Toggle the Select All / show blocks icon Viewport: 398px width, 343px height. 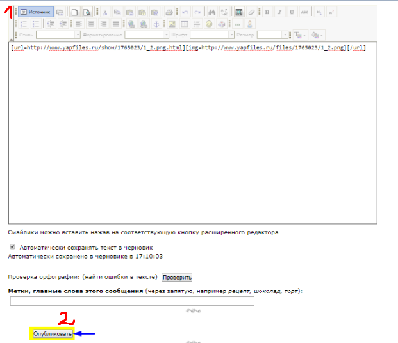pos(239,12)
